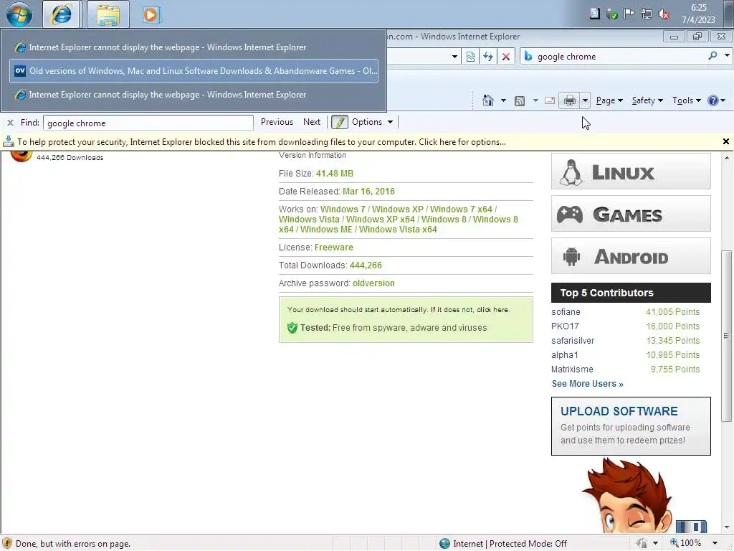The width and height of the screenshot is (734, 551).
Task: Click the Linux category button
Action: tap(631, 171)
